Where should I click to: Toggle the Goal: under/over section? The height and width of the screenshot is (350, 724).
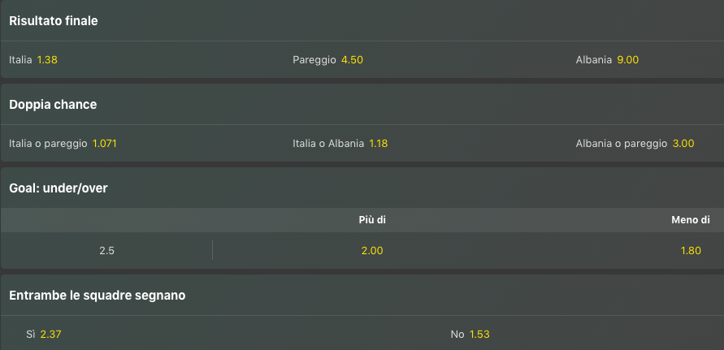(x=59, y=188)
